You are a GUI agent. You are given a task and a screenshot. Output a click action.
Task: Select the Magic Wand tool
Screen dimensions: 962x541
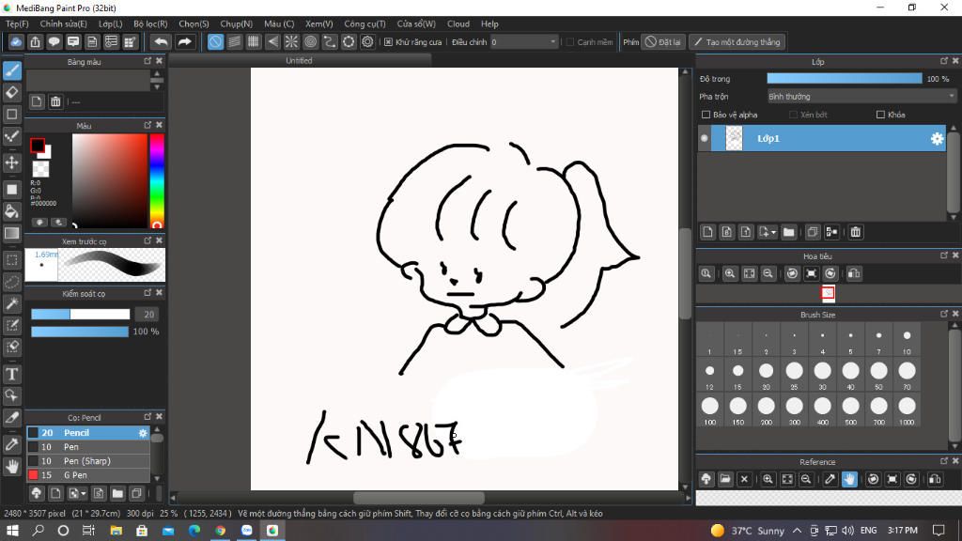[12, 303]
